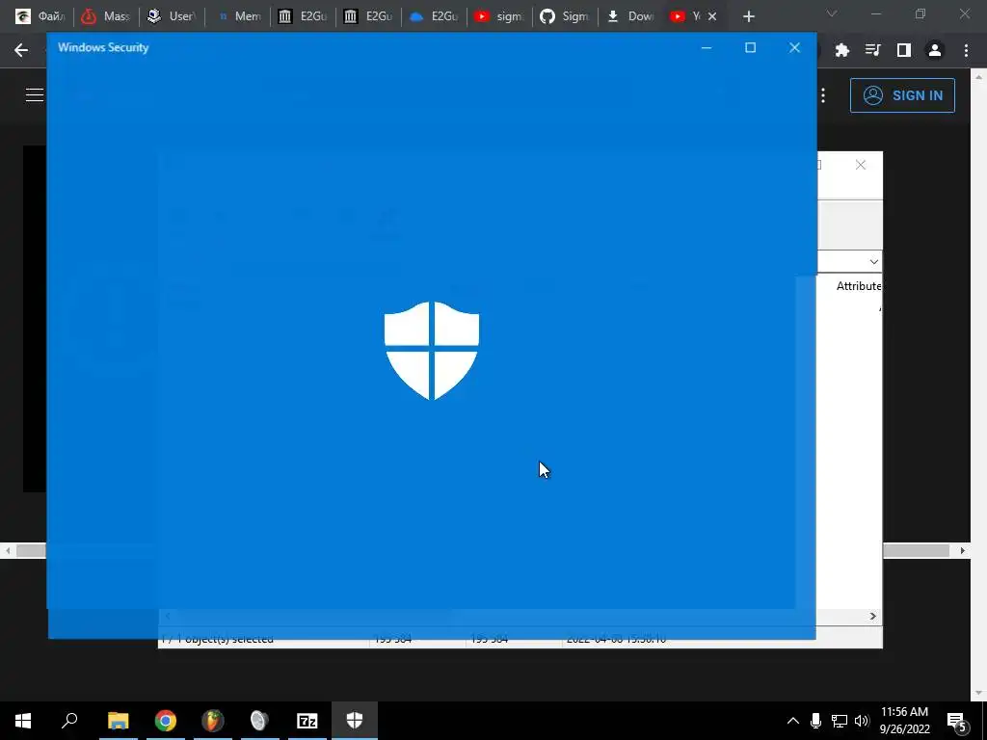987x740 pixels.
Task: Switch to the first E2Gu tab
Action: (303, 16)
